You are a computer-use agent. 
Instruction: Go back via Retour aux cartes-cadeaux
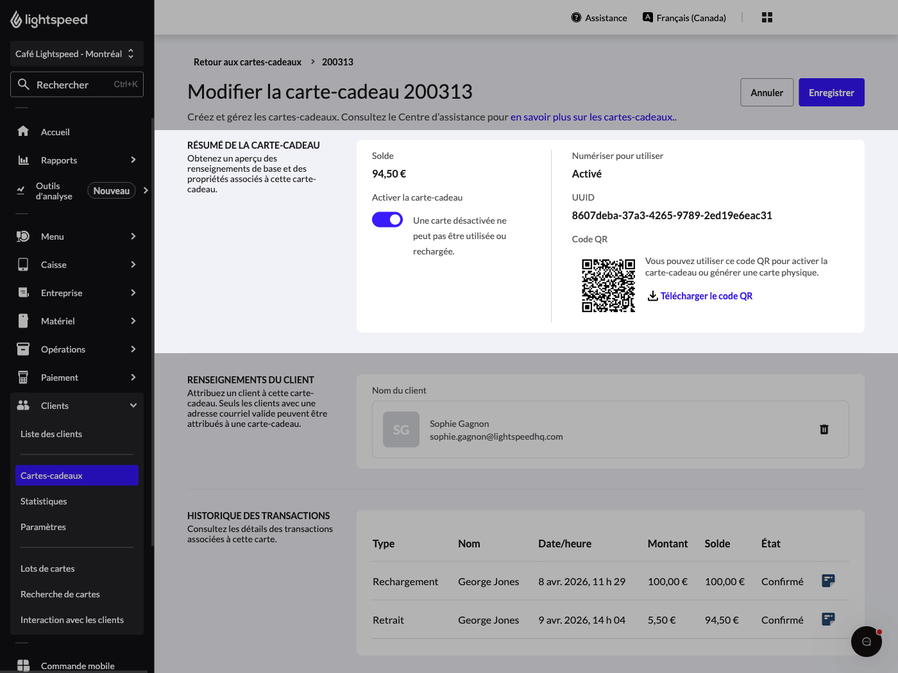pyautogui.click(x=248, y=62)
